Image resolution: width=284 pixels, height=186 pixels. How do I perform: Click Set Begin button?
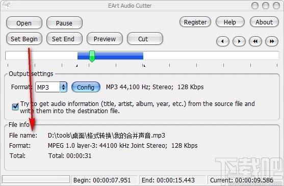(x=24, y=39)
